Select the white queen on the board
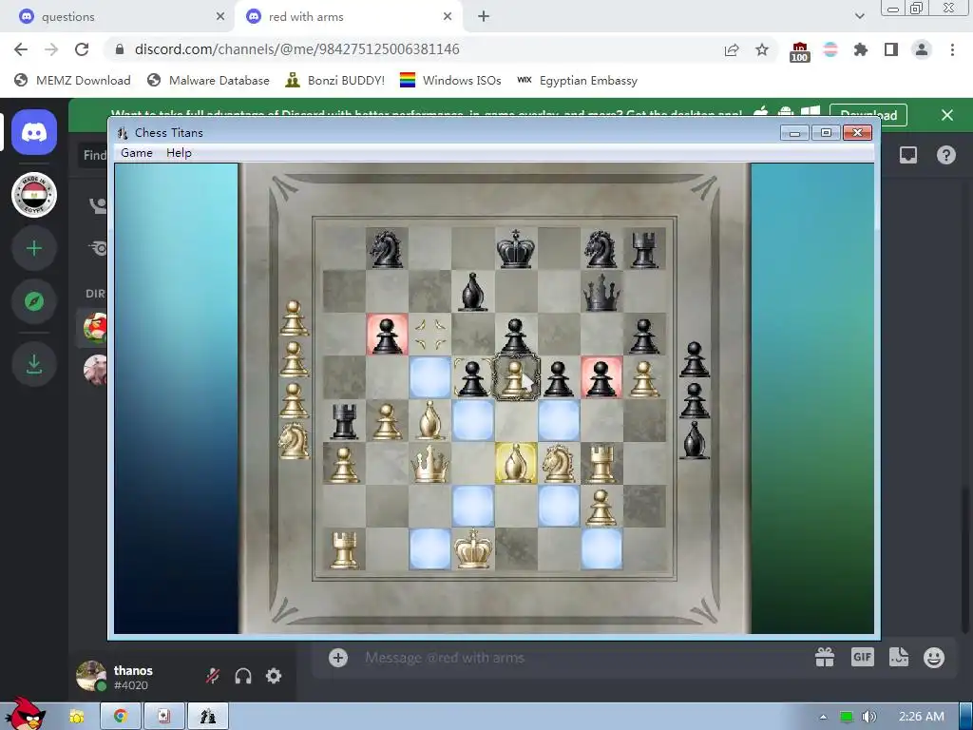Image resolution: width=973 pixels, height=730 pixels. pyautogui.click(x=430, y=464)
